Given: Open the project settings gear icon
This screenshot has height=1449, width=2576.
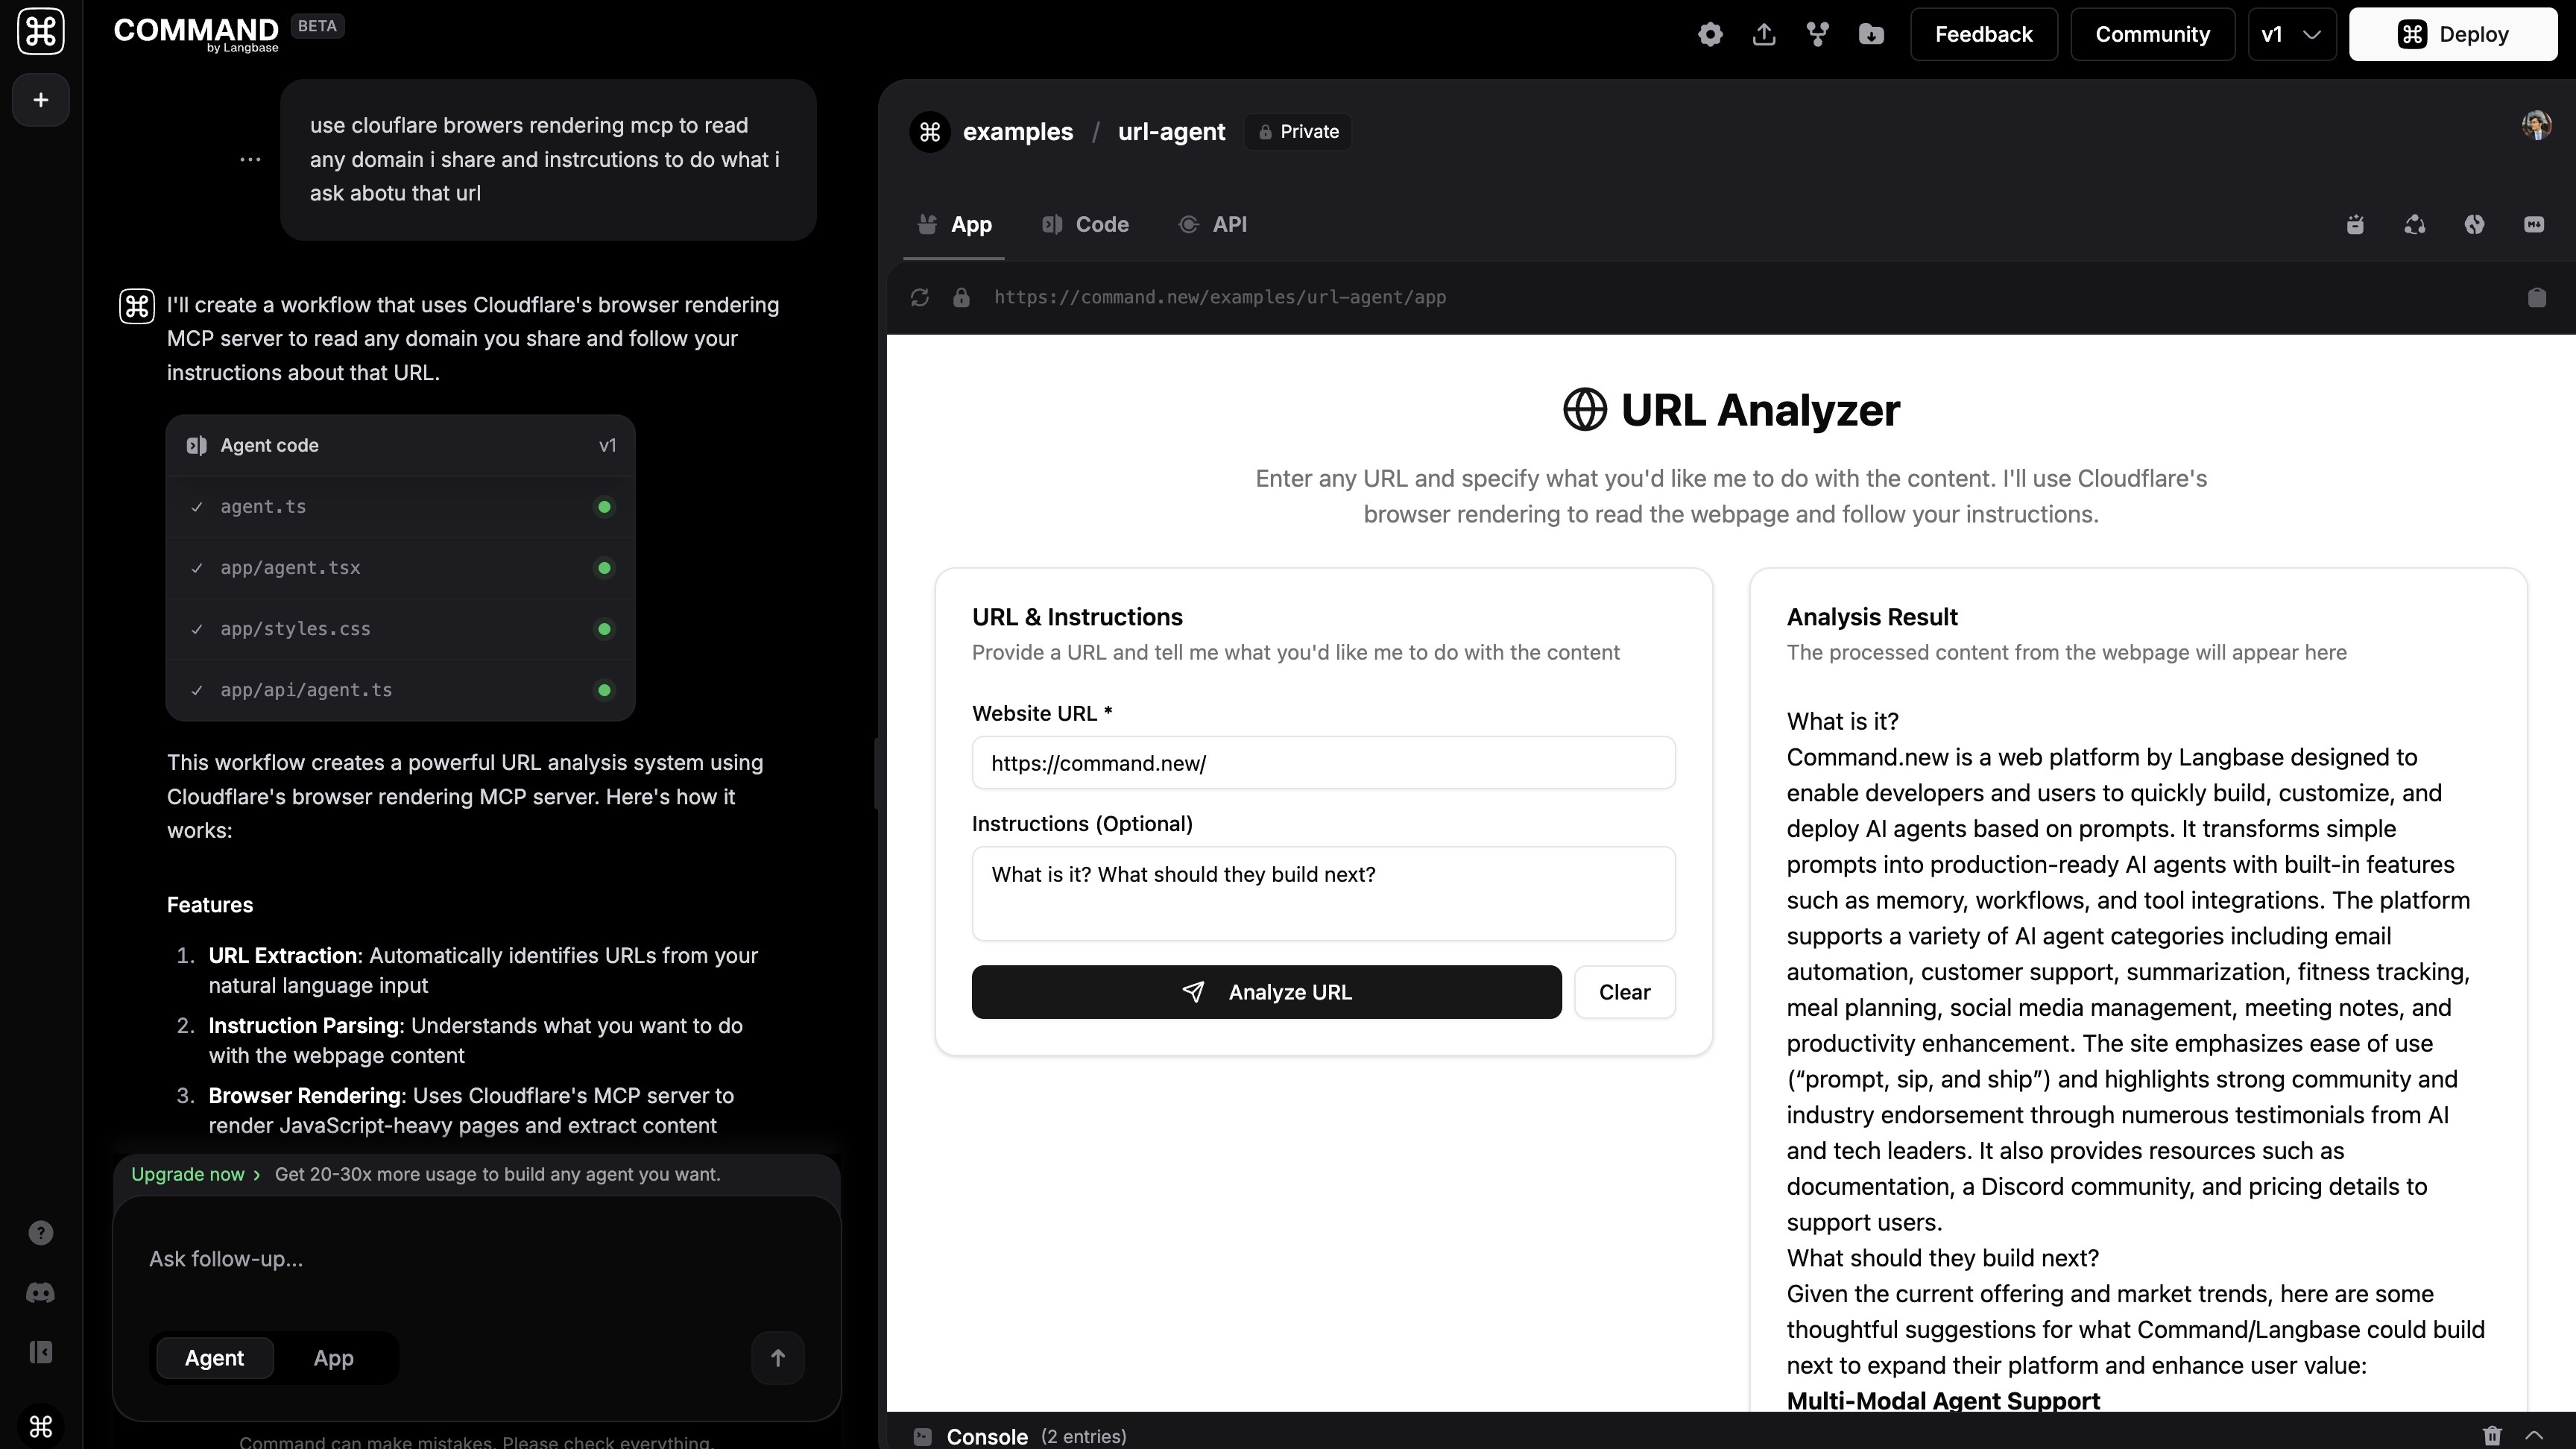Looking at the screenshot, I should click(x=1710, y=33).
